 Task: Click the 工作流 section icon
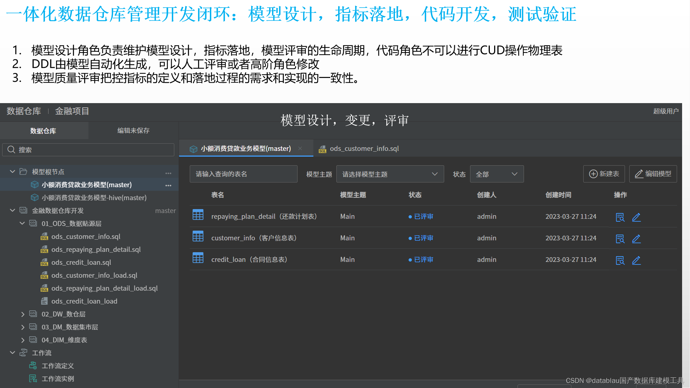23,352
